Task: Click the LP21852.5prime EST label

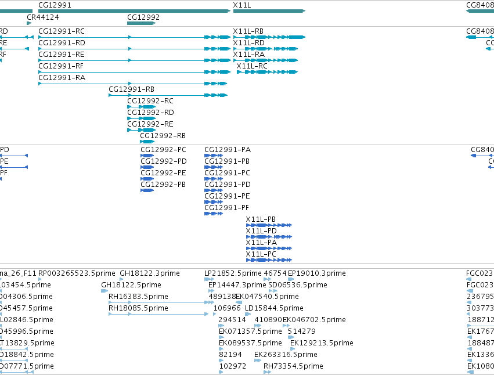Action: click(x=233, y=273)
